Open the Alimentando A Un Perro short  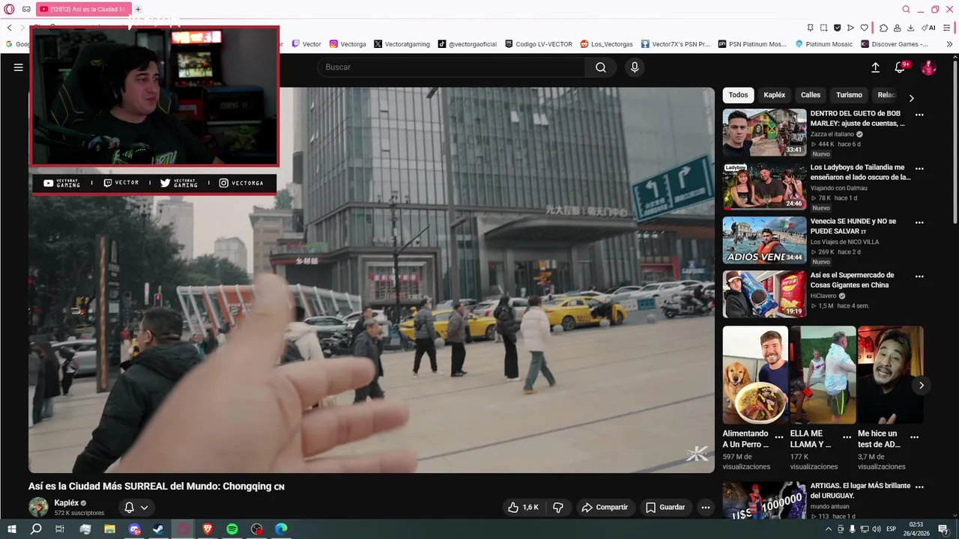(755, 375)
